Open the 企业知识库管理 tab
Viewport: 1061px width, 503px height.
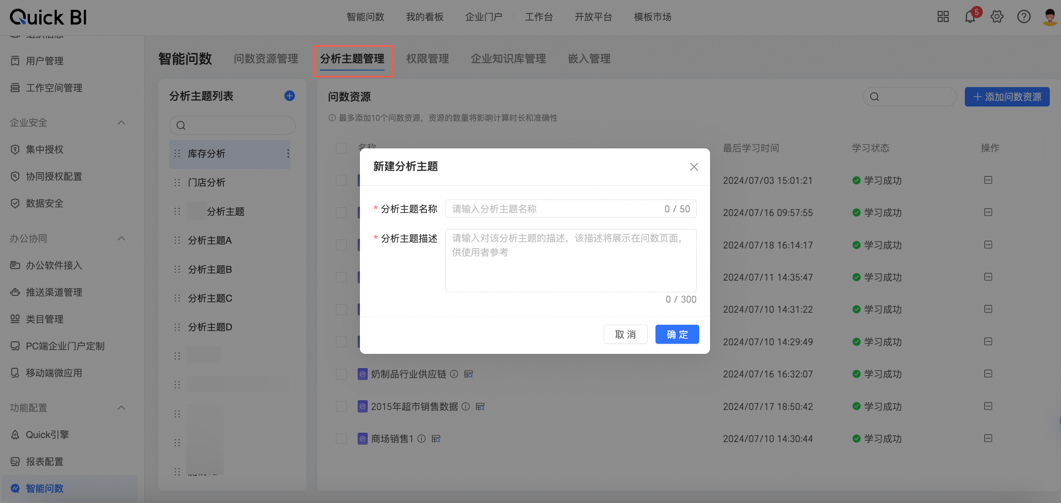pos(508,58)
